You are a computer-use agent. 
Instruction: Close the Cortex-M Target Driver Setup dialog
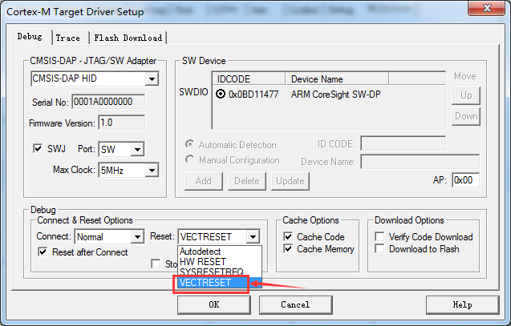[487, 8]
